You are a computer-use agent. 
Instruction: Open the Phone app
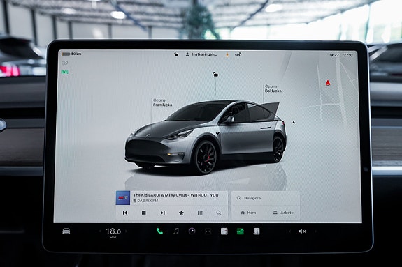point(159,231)
